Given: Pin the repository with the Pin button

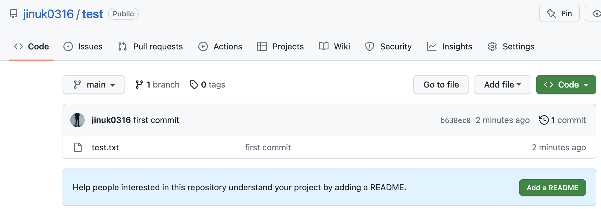Looking at the screenshot, I should [x=559, y=13].
